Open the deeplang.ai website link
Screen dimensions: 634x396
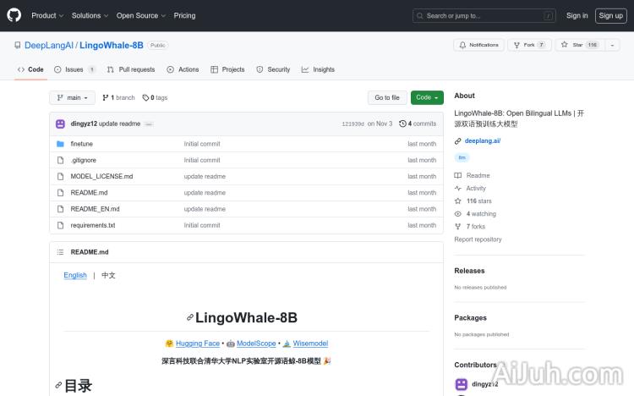pos(483,141)
